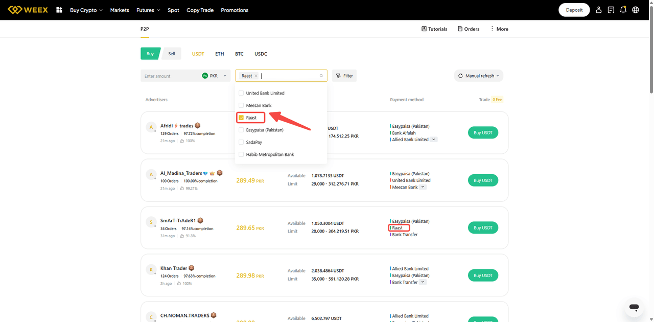Open the user profile icon
654x322 pixels.
599,10
